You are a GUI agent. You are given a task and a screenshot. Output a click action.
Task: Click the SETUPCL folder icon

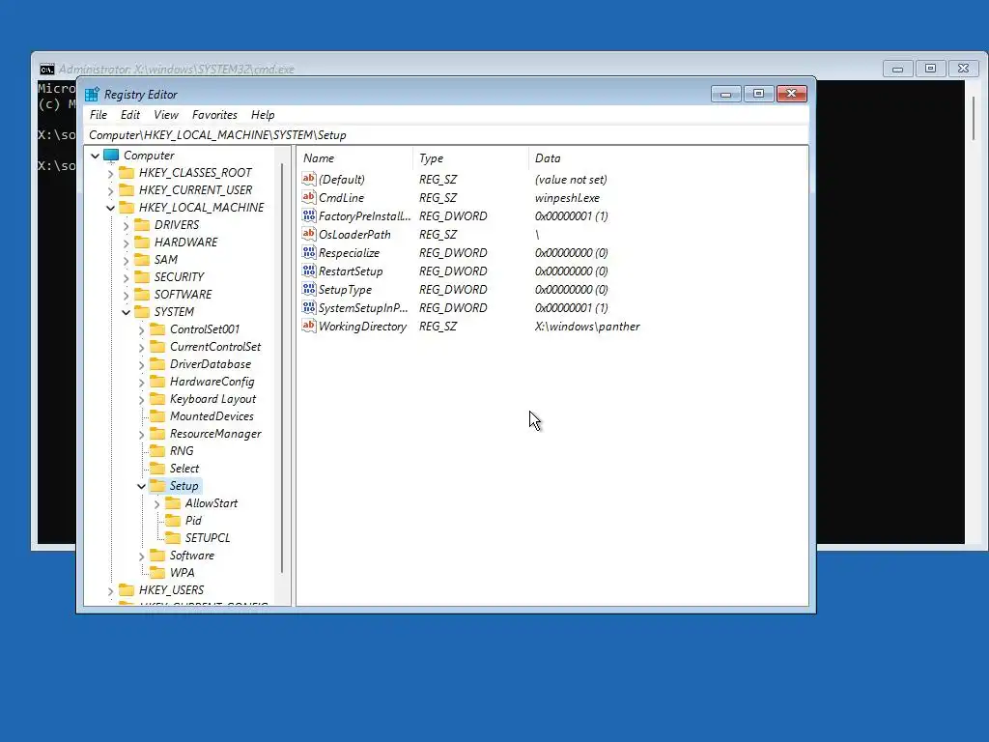pyautogui.click(x=173, y=538)
